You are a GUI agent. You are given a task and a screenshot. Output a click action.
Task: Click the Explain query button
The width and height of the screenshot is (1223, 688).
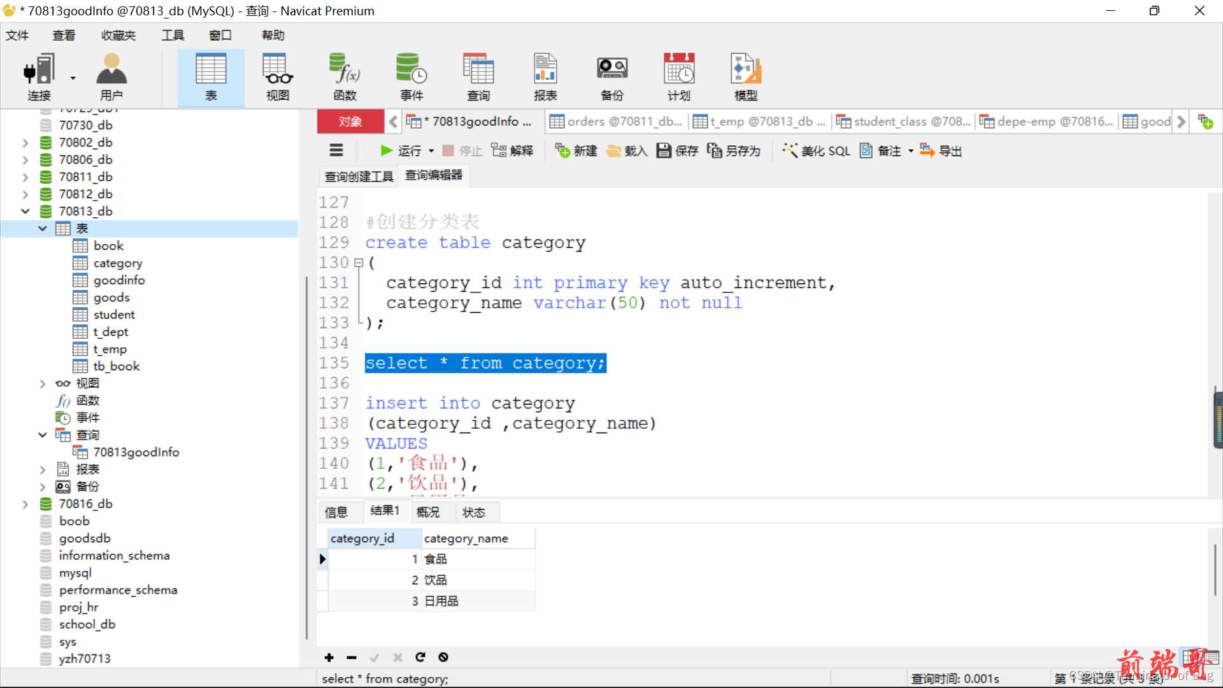513,150
